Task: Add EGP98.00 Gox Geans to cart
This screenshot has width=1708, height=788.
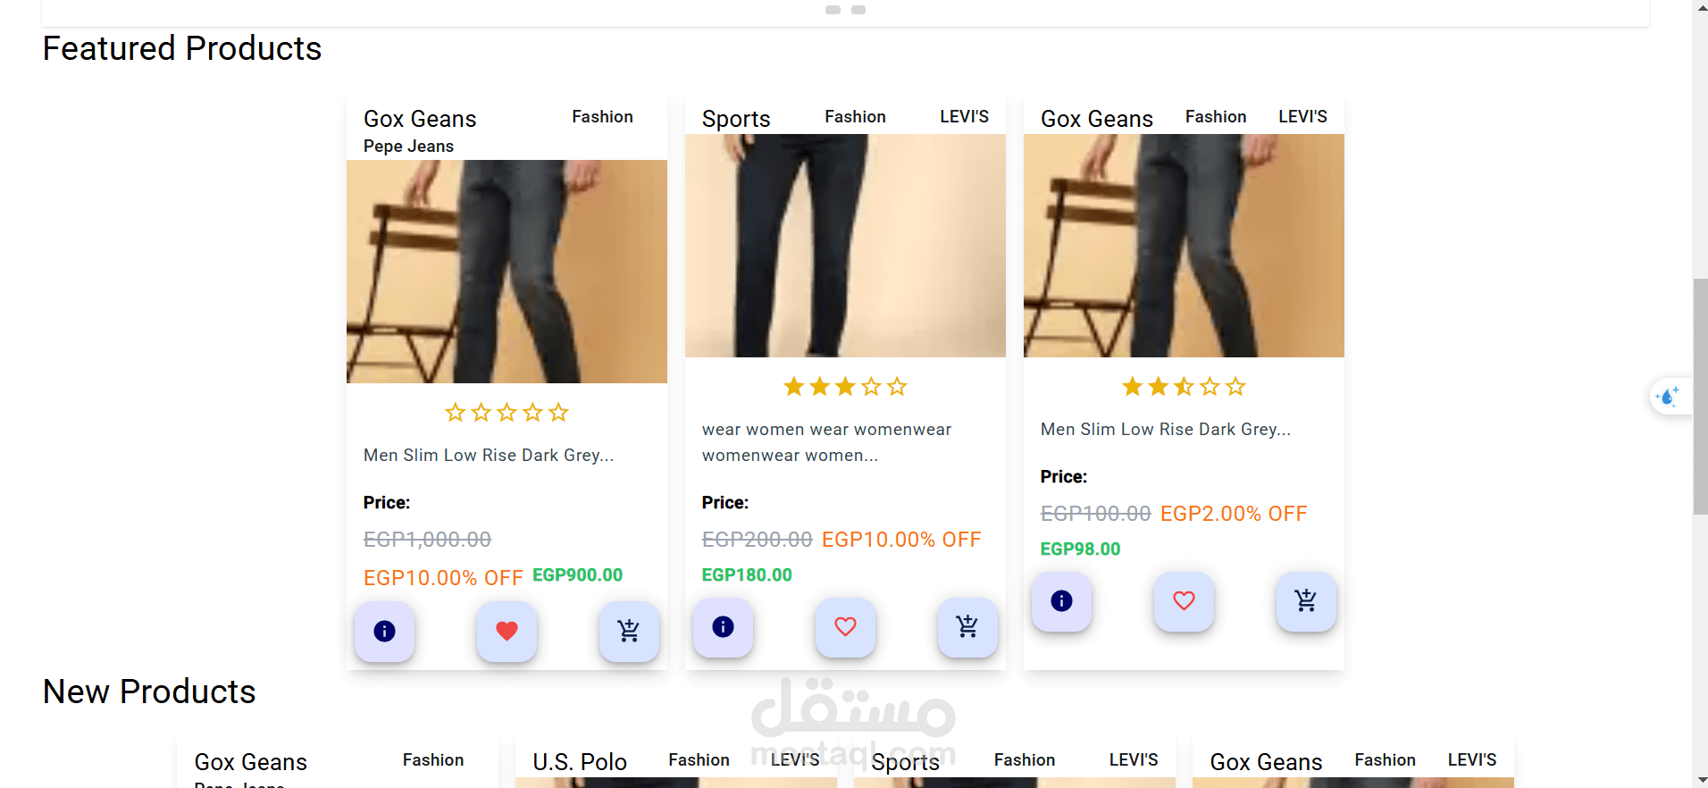Action: coord(1306,601)
